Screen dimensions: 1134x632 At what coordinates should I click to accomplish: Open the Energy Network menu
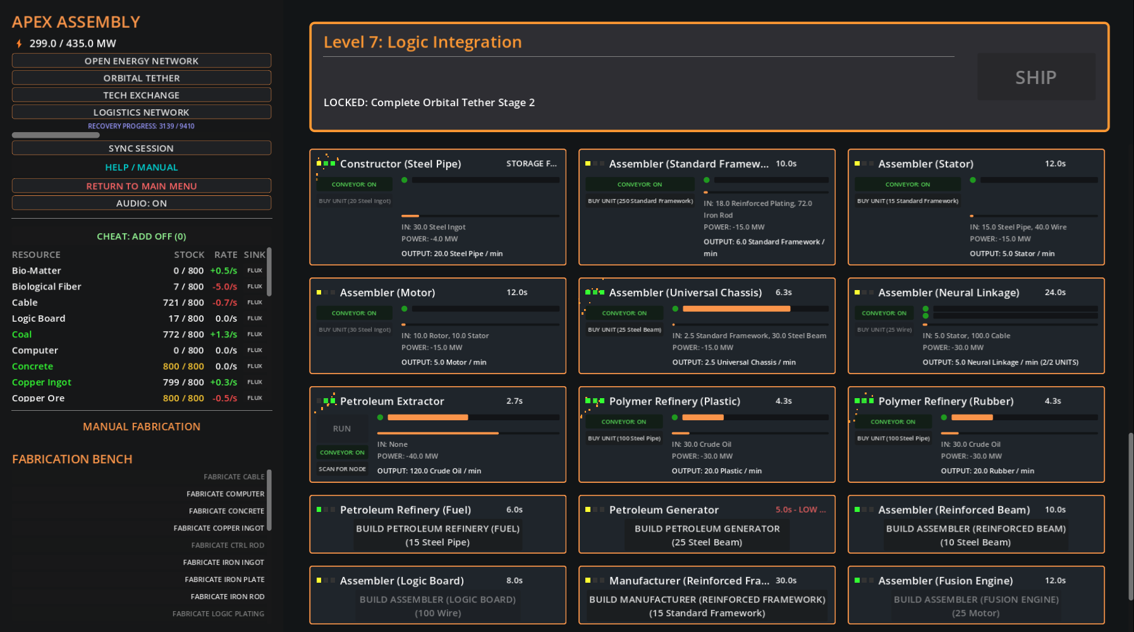pos(142,61)
